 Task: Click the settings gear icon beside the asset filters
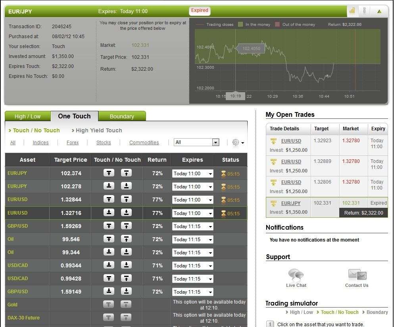[x=236, y=142]
